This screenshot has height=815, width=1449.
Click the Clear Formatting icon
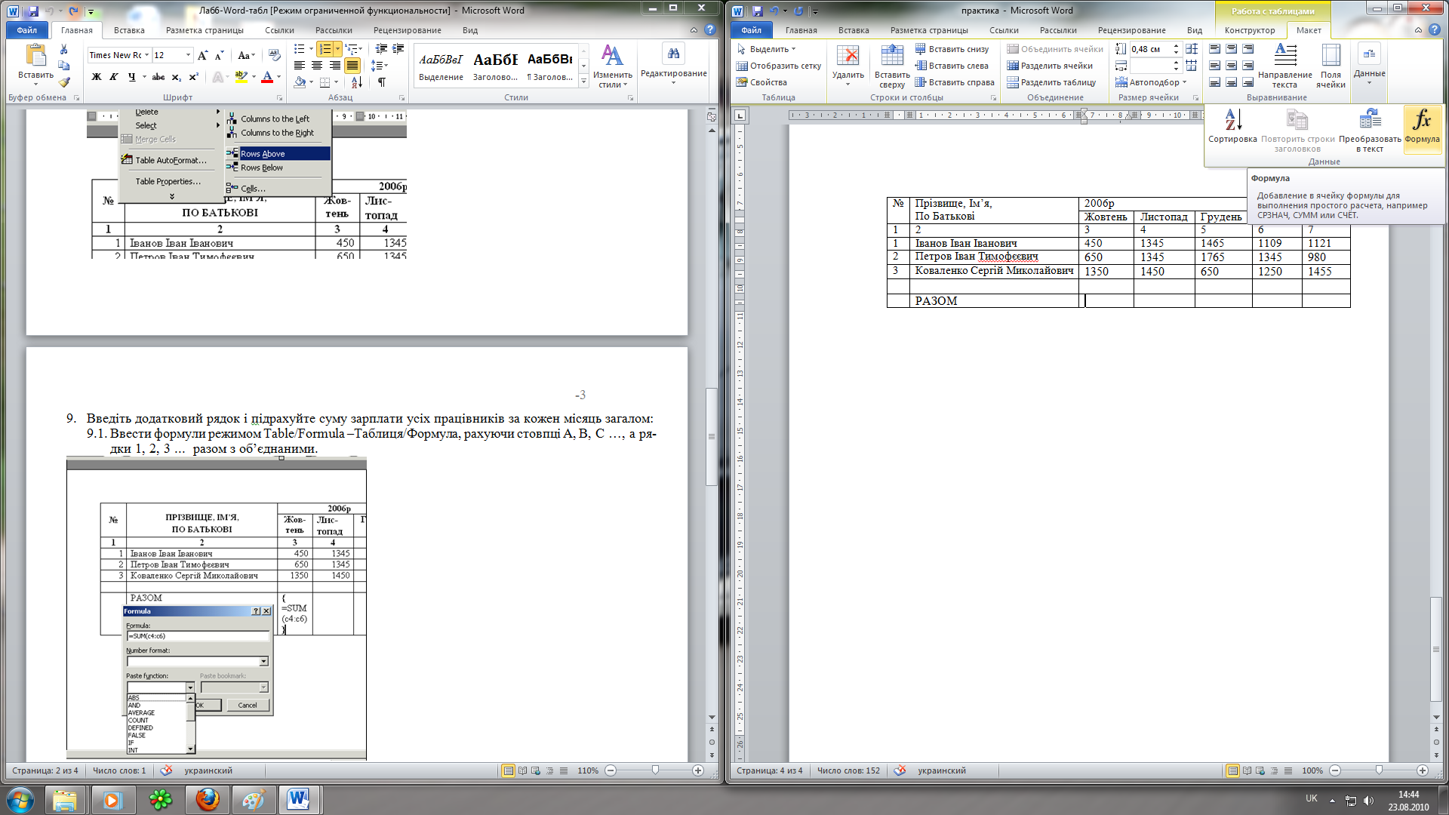tap(275, 55)
